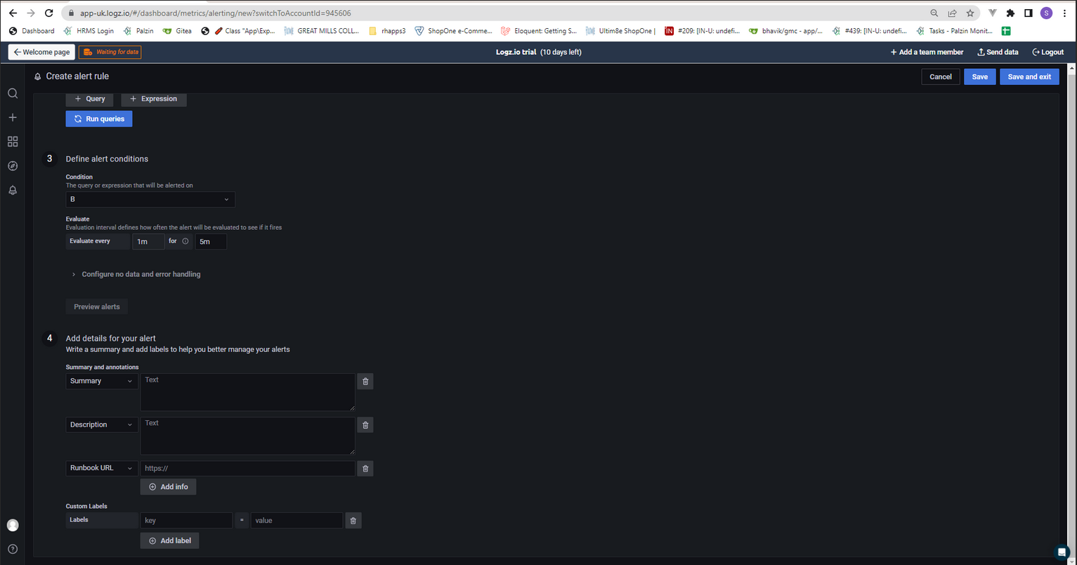Add a new Expression
The image size is (1077, 565).
coord(154,99)
